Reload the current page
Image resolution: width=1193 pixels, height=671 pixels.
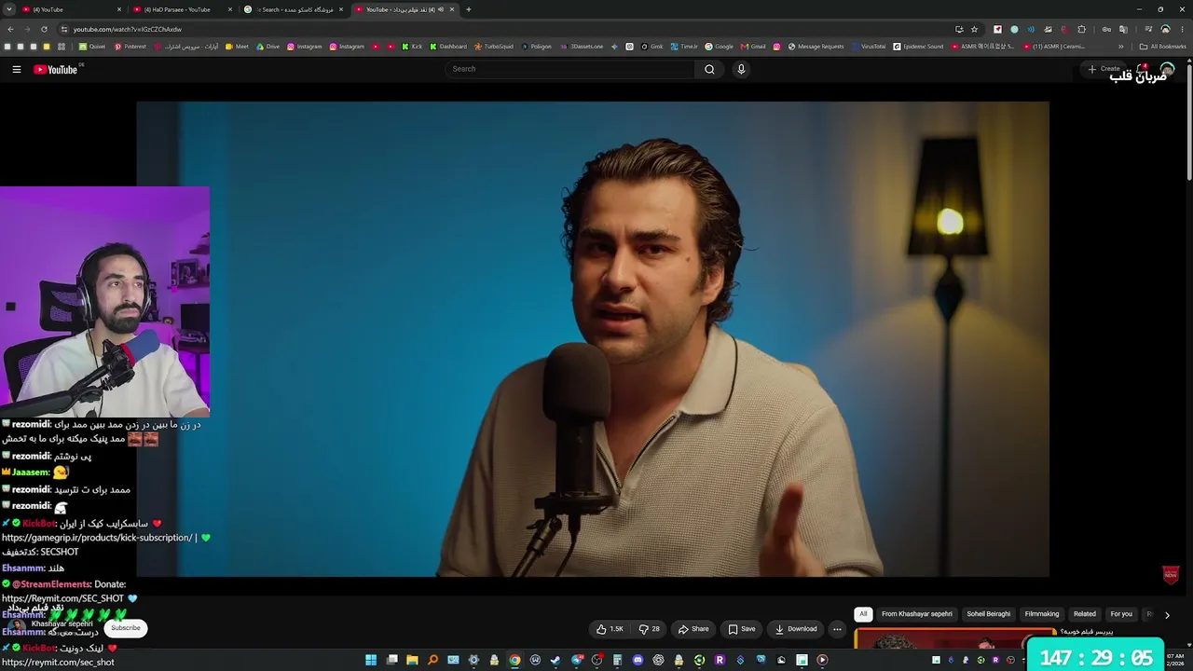point(44,29)
